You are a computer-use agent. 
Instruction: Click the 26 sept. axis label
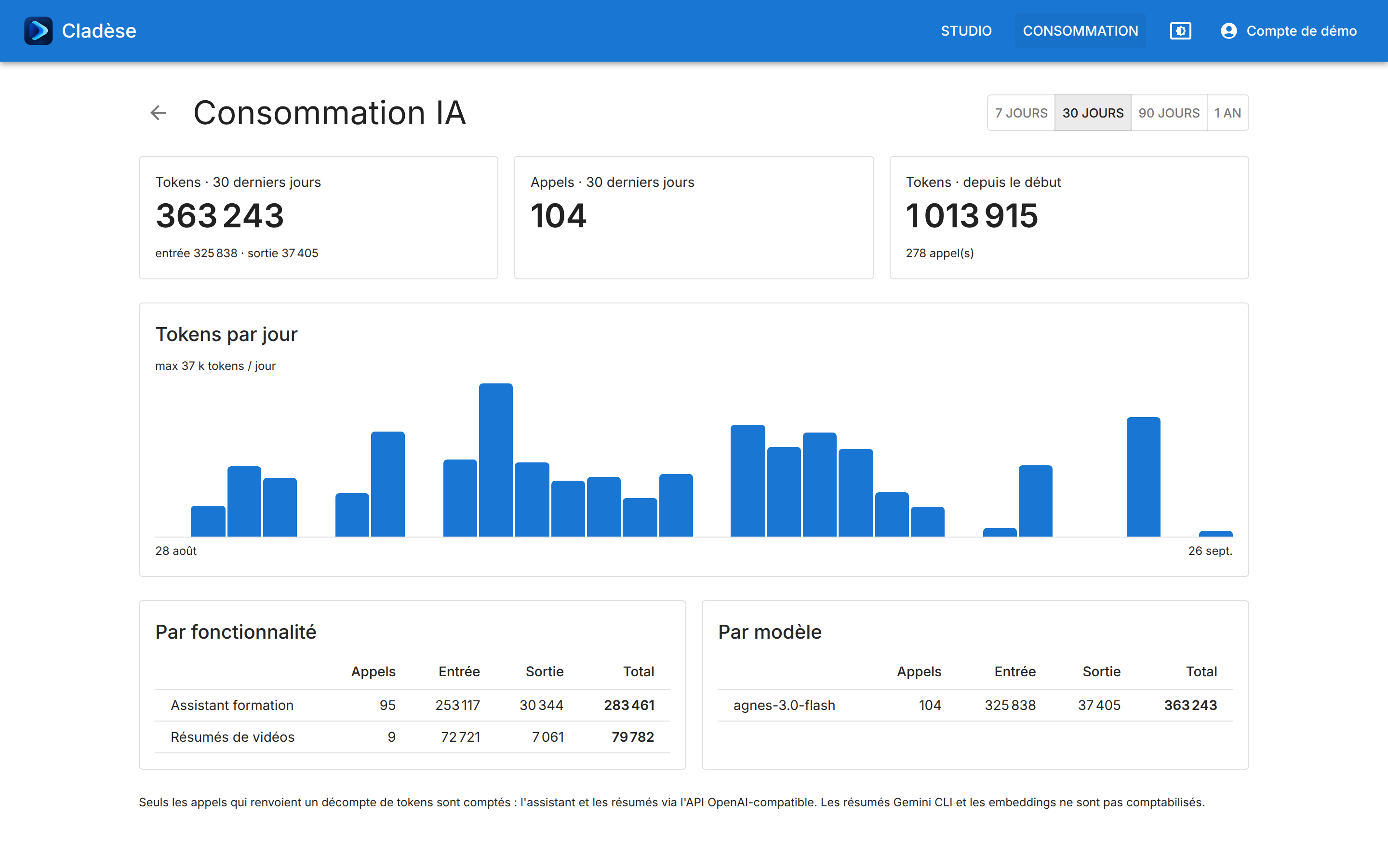pos(1210,551)
